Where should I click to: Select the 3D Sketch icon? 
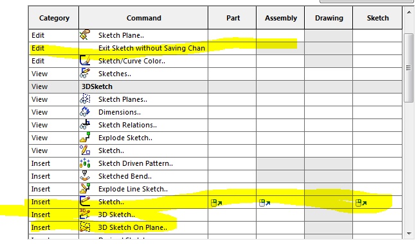(85, 214)
